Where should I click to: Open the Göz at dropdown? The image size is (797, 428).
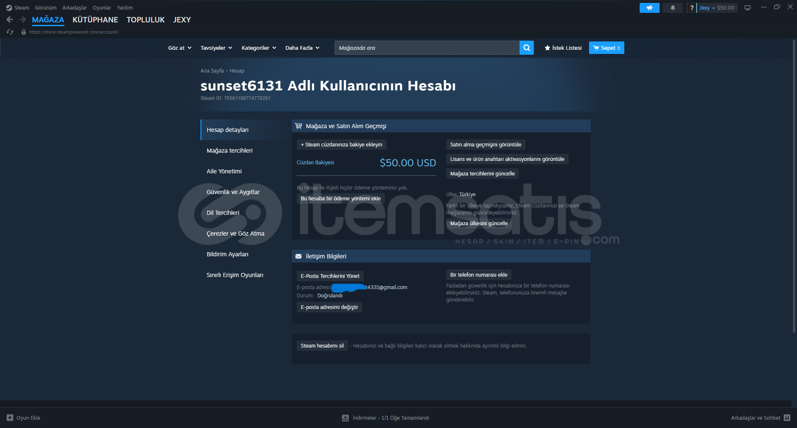pyautogui.click(x=180, y=48)
